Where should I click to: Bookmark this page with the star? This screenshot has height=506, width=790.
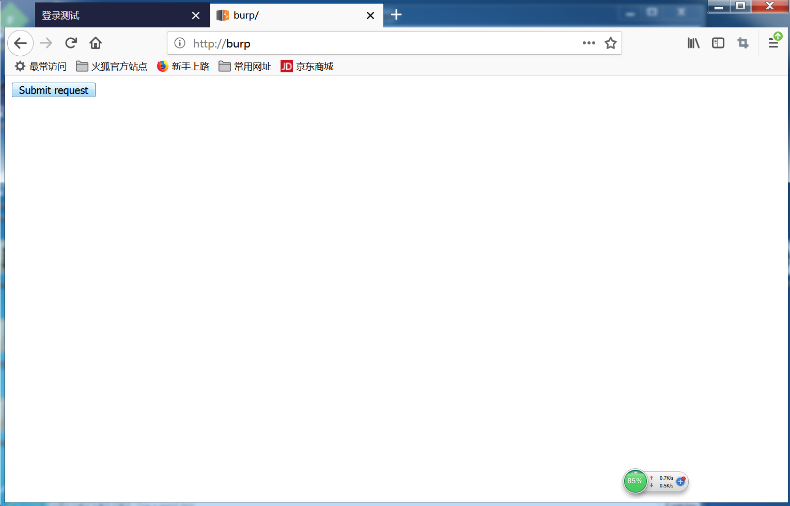click(x=611, y=43)
